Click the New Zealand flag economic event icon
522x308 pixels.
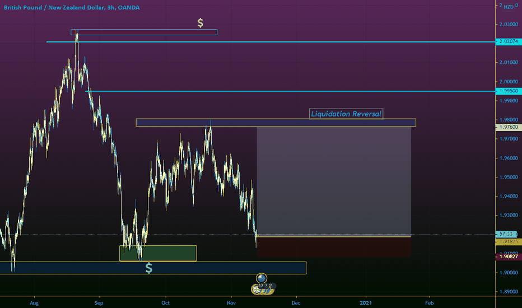[x=262, y=278]
